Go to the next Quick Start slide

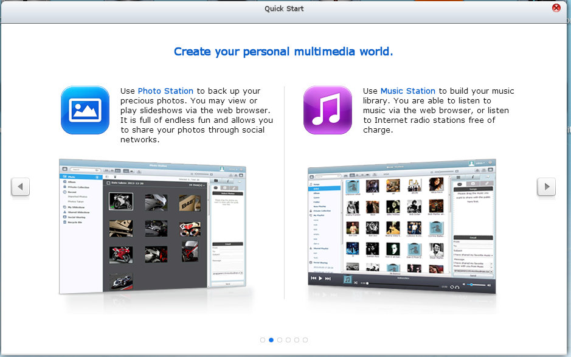click(x=546, y=187)
